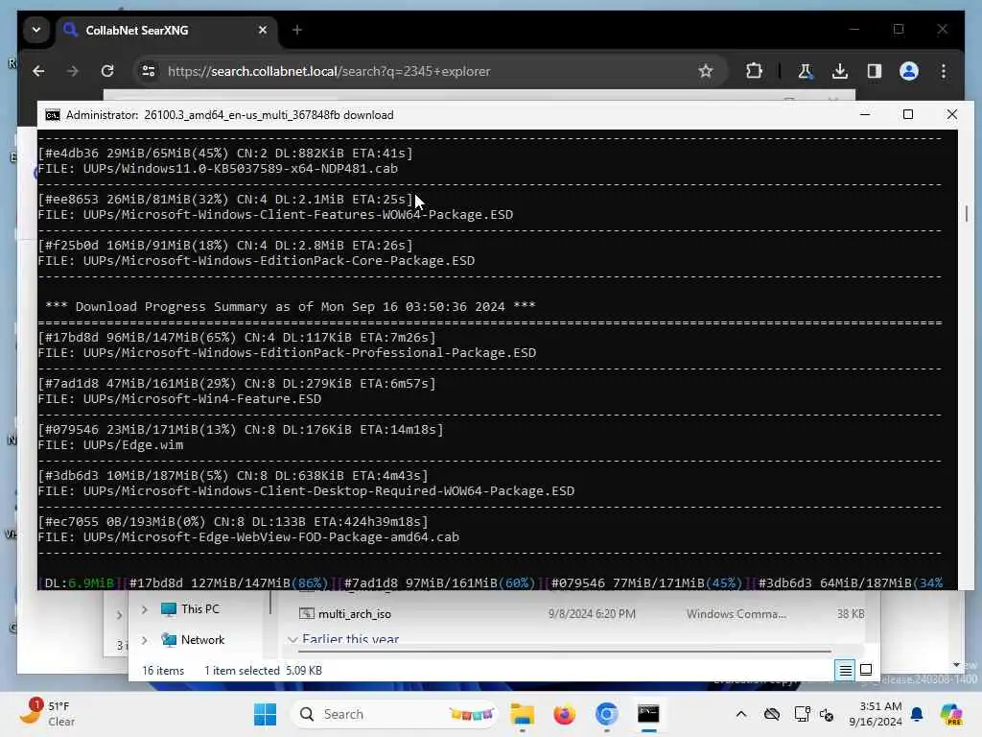Show hidden system tray icons
Screen dimensions: 982x737
741,714
